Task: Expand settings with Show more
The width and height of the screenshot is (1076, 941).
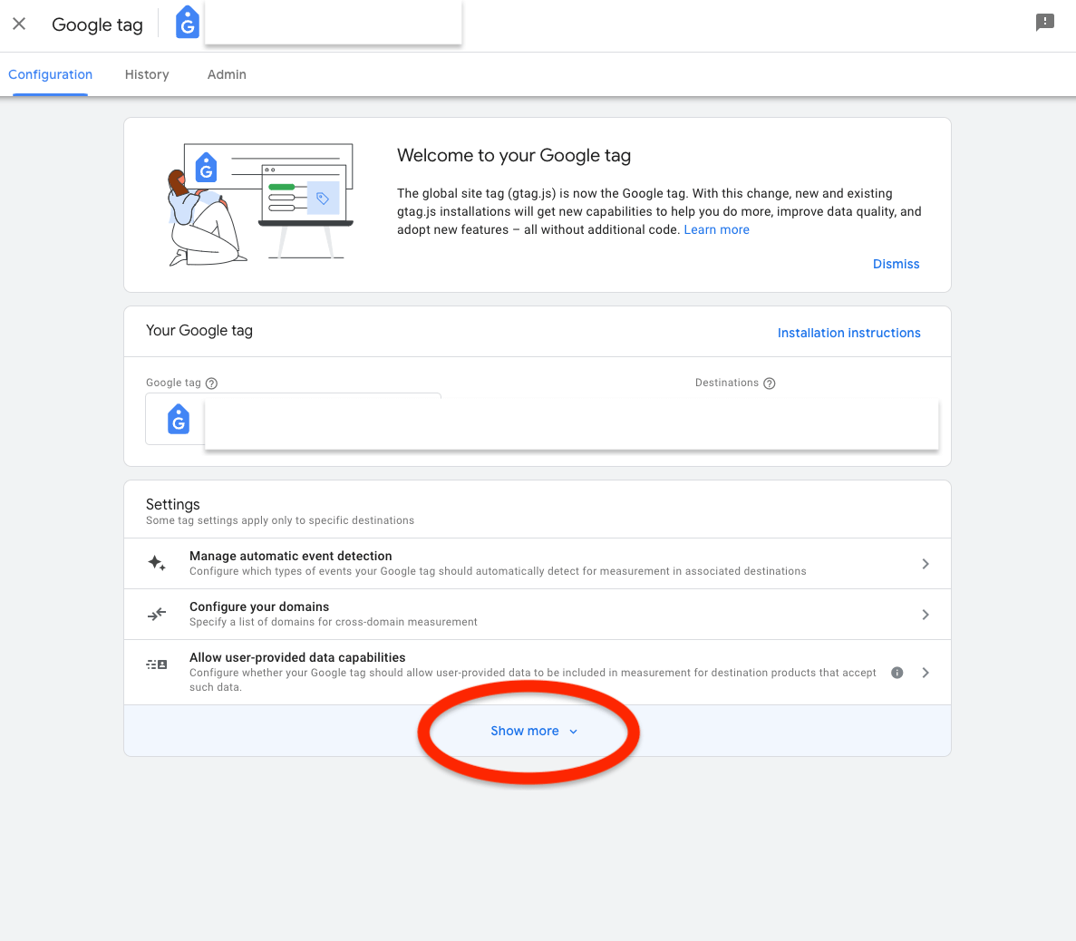Action: 534,731
